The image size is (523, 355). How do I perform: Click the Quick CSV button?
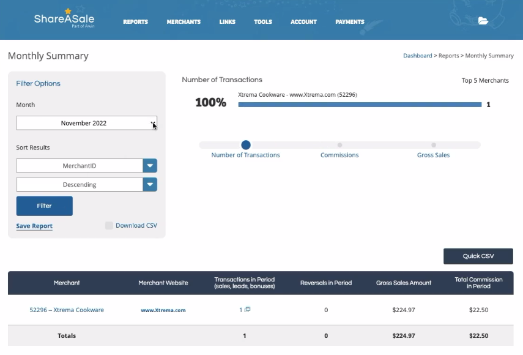point(478,256)
